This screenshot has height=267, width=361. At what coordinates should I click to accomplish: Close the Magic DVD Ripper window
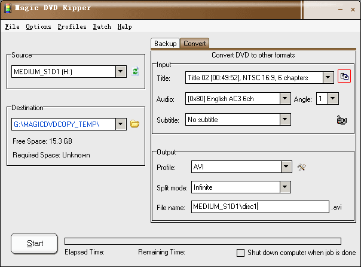pos(353,10)
